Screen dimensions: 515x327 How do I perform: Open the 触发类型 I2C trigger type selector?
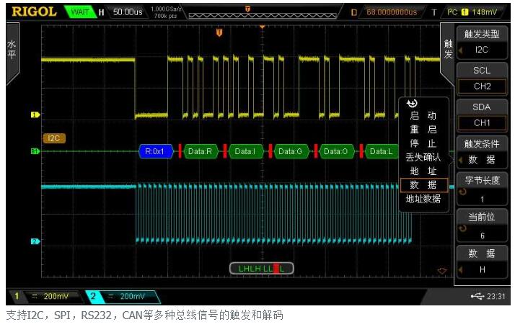pos(481,41)
